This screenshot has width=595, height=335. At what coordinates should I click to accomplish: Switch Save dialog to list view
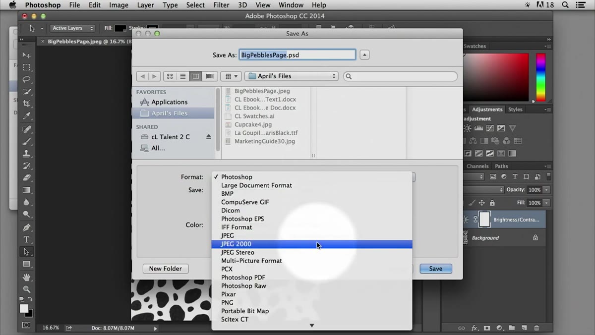[x=183, y=76]
